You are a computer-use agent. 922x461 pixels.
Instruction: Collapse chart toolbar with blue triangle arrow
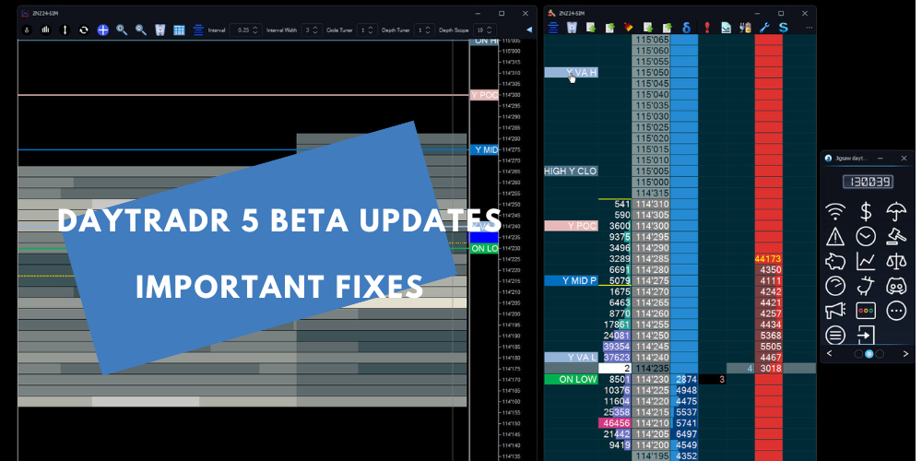(x=528, y=30)
